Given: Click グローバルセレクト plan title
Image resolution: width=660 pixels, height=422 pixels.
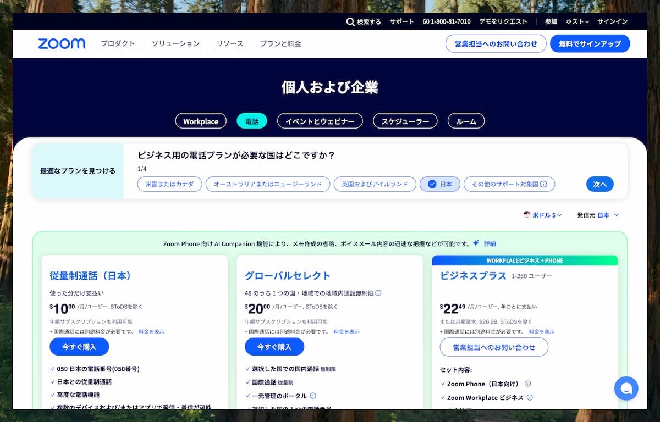Looking at the screenshot, I should (x=288, y=275).
